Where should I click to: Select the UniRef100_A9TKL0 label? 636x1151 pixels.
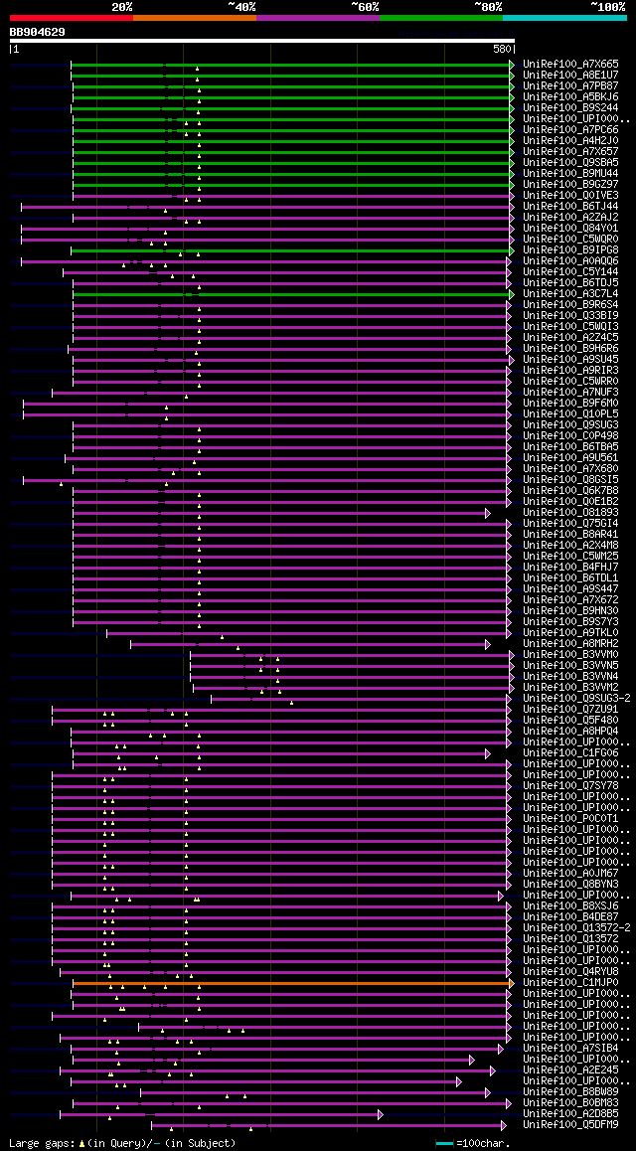tap(570, 633)
